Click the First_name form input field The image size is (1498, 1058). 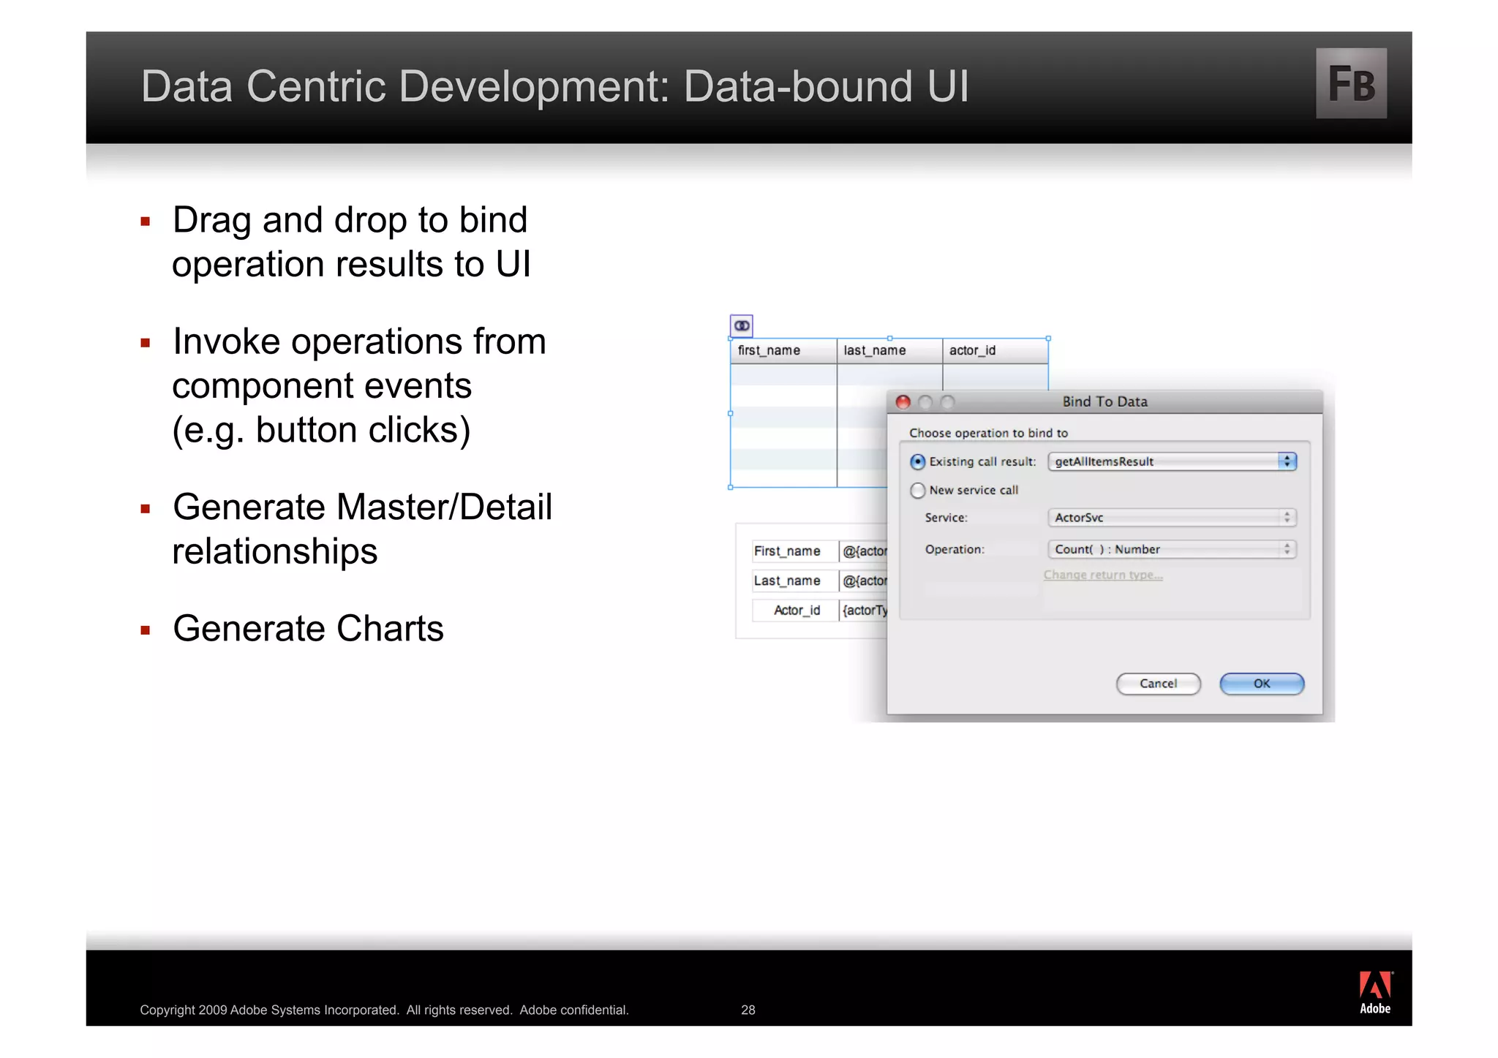[x=863, y=551]
